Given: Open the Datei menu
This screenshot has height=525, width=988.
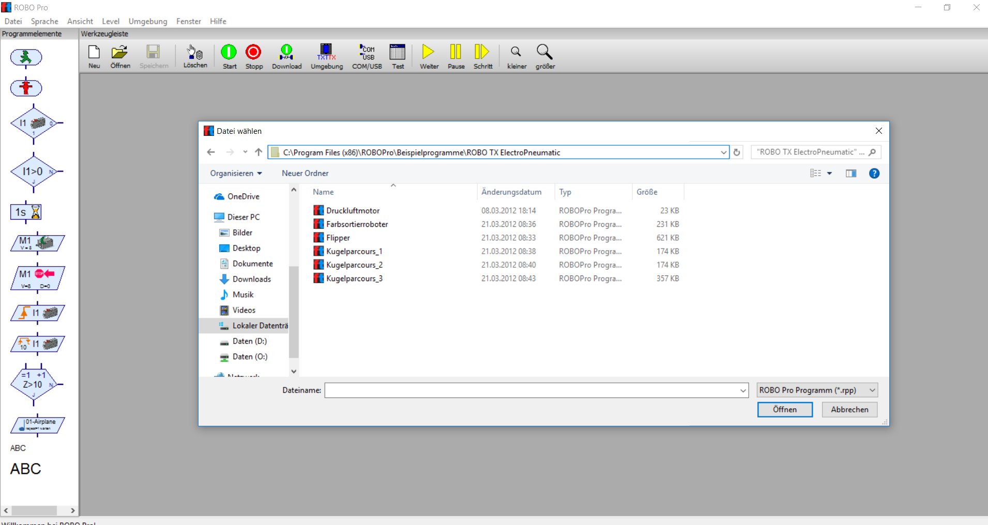Looking at the screenshot, I should coord(13,21).
